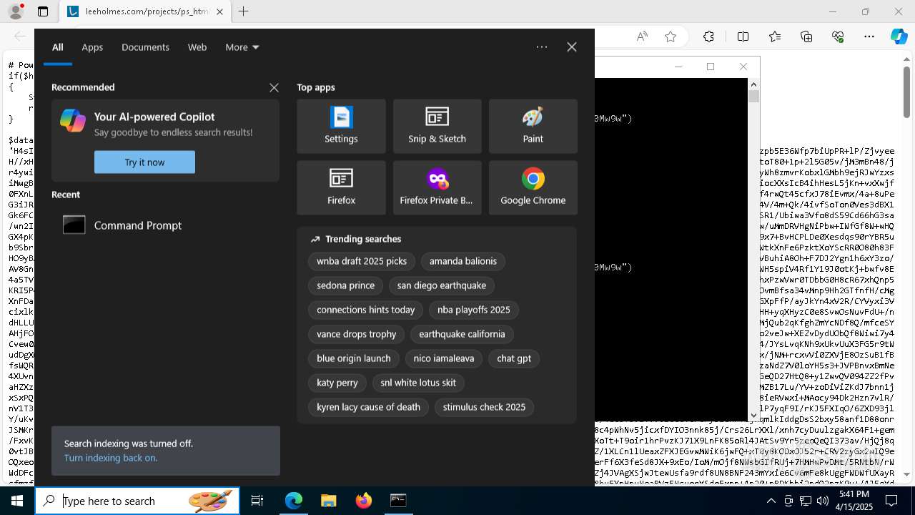Launch Snip & Sketch tile
The image size is (915, 515).
pos(437,127)
